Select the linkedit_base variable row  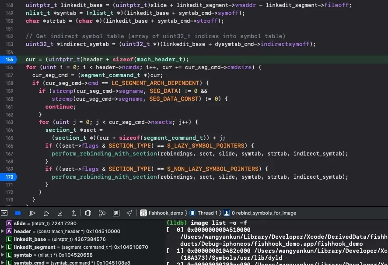point(82,239)
